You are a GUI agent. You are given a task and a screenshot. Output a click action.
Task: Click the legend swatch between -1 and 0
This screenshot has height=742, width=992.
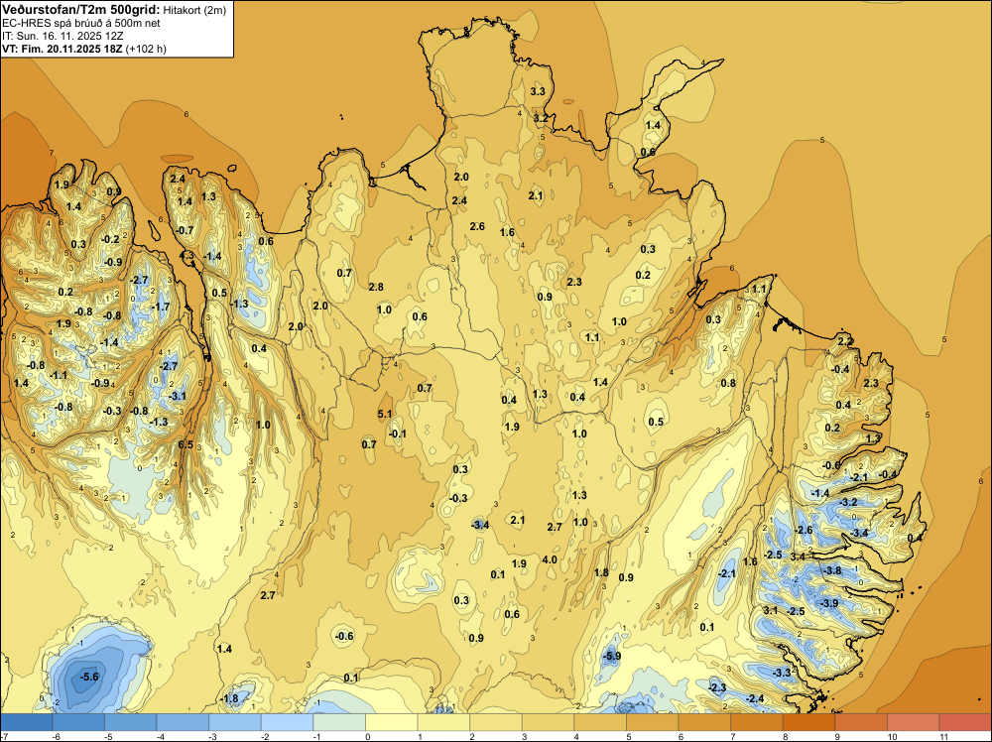coord(339,722)
